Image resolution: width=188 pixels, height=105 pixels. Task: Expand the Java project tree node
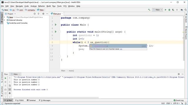(x=4, y=17)
